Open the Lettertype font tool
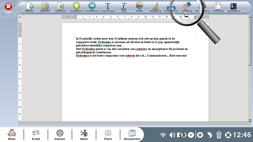 [x=108, y=7]
